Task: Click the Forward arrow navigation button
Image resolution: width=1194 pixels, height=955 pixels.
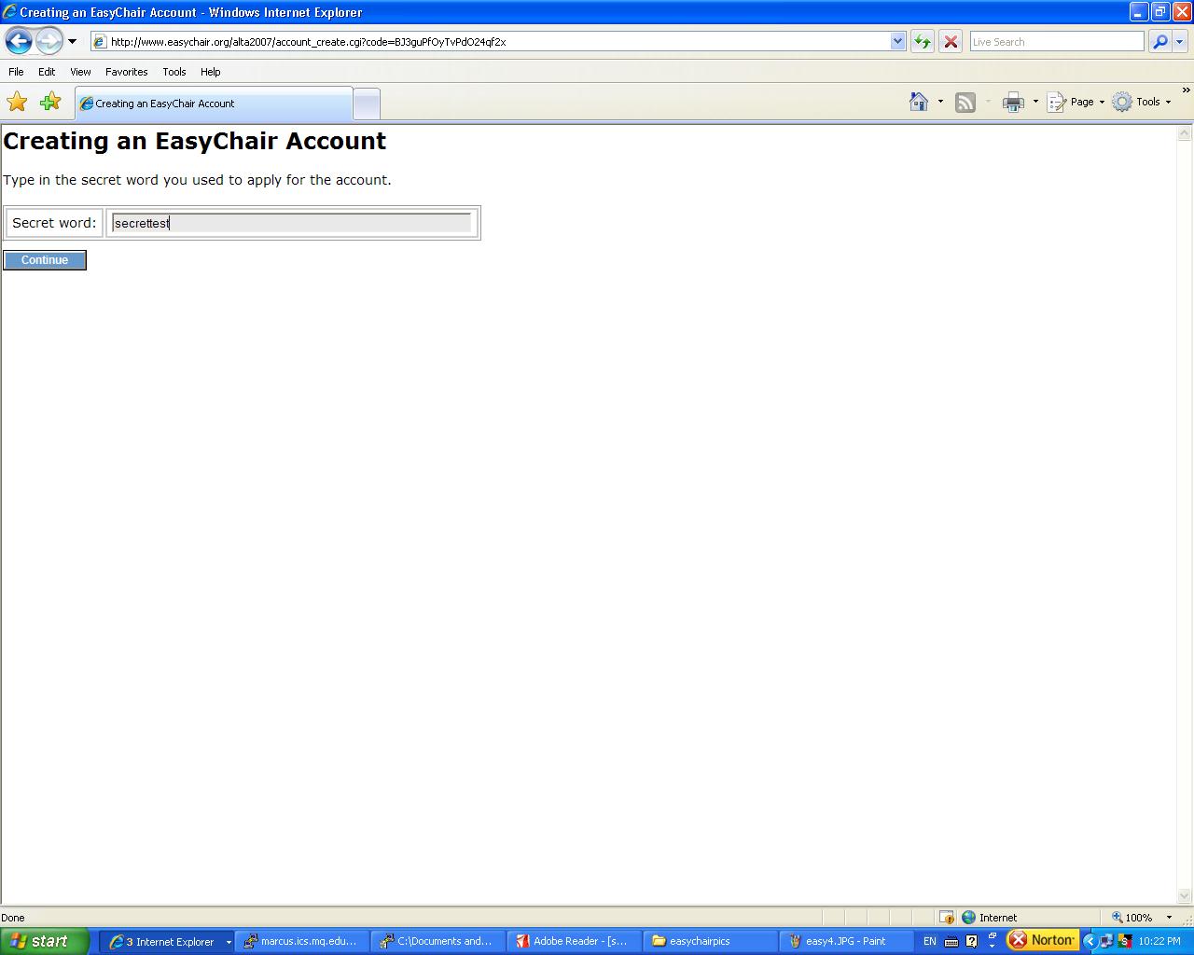Action: pyautogui.click(x=49, y=41)
